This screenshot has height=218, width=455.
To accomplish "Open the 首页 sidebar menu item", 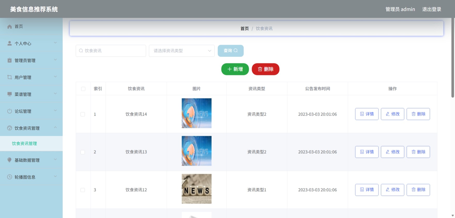I will [x=31, y=26].
